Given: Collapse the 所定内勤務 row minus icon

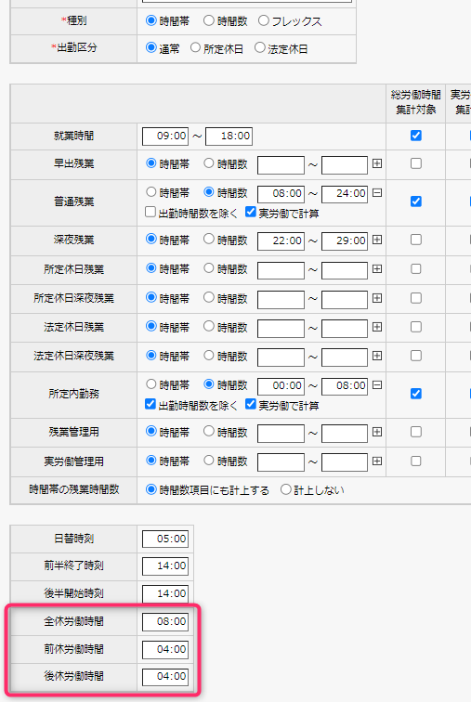Looking at the screenshot, I should tap(377, 385).
